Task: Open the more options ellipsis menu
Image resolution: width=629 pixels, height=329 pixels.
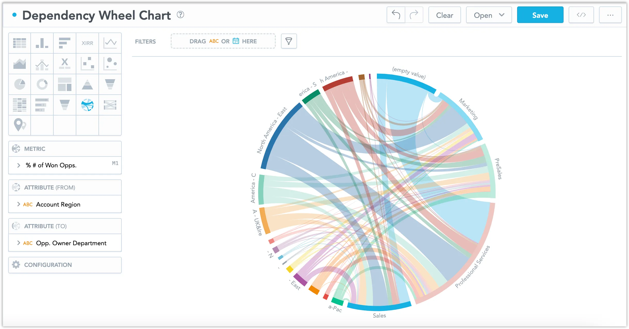Action: coord(610,15)
